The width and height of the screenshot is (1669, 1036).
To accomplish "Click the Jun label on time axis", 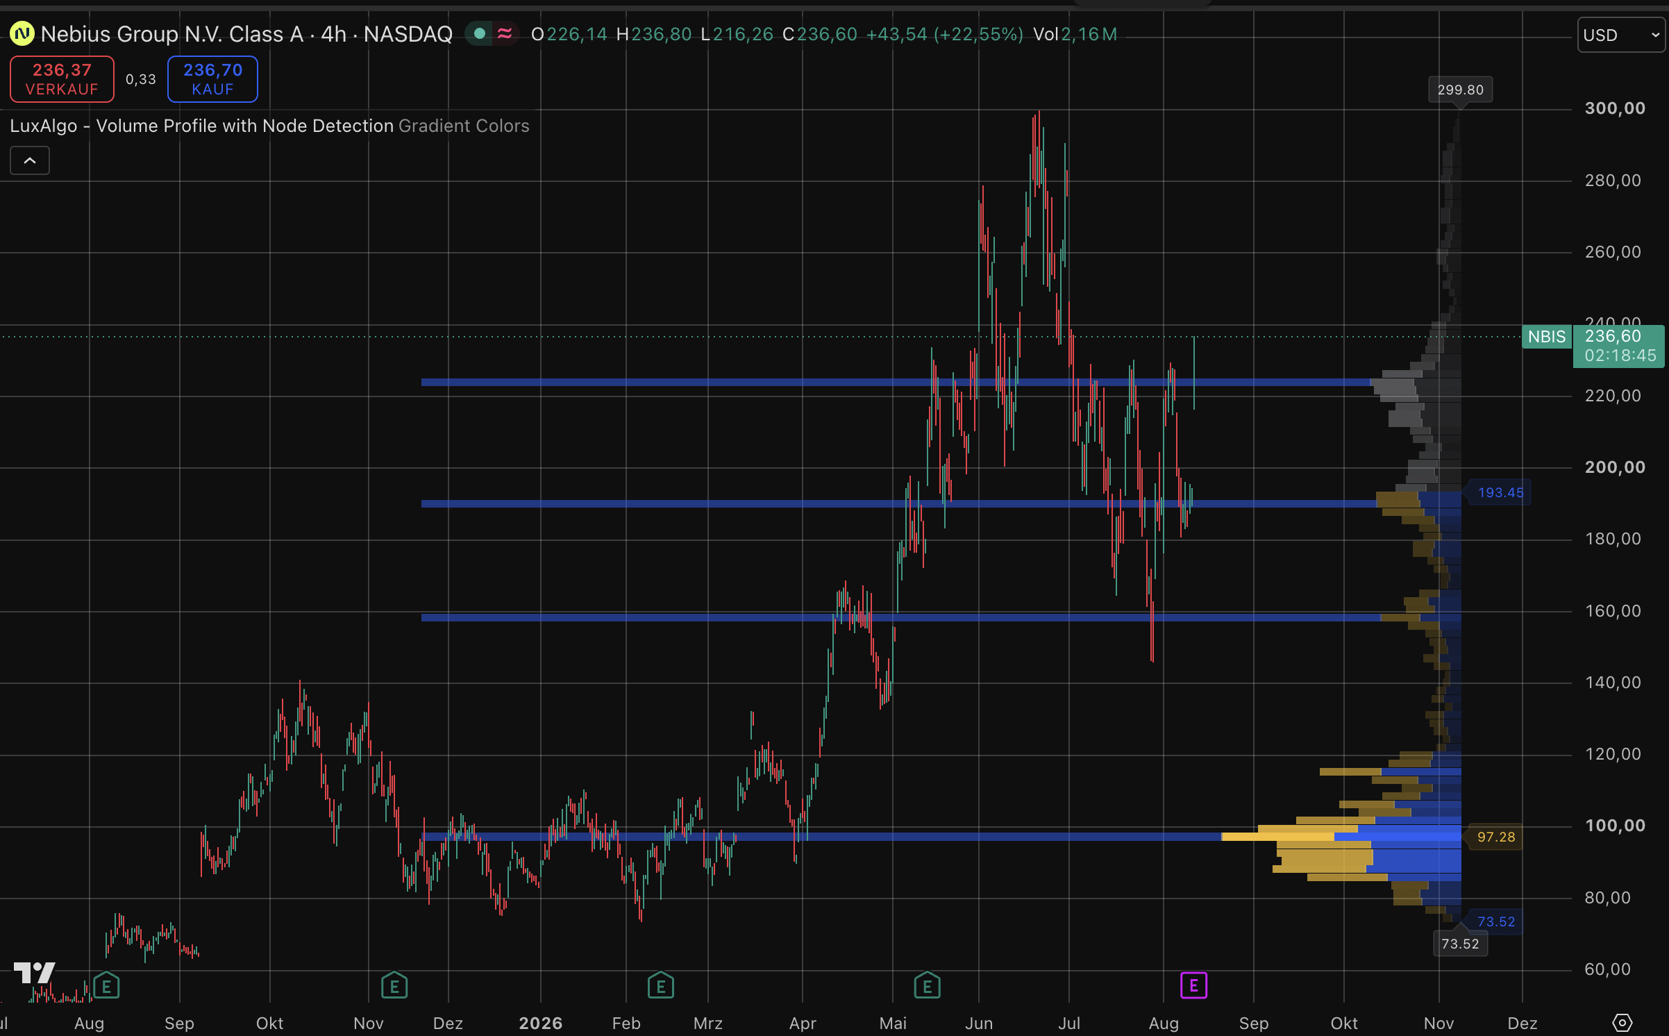I will click(x=979, y=1024).
